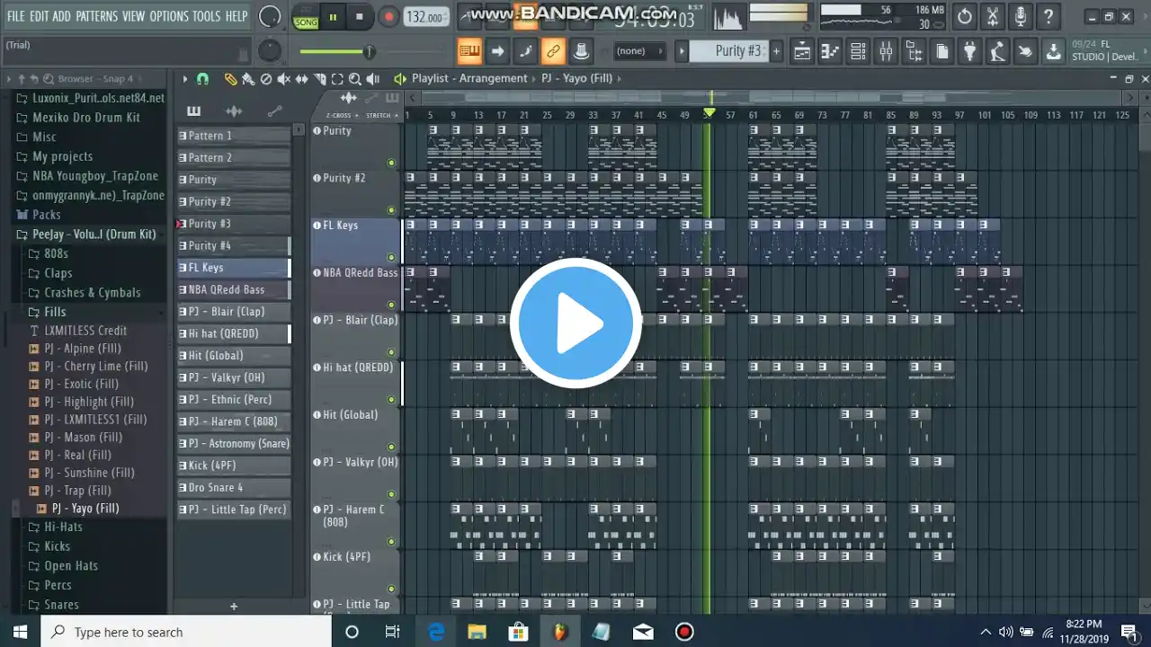Toggle Song/Pattern mode button

306,17
